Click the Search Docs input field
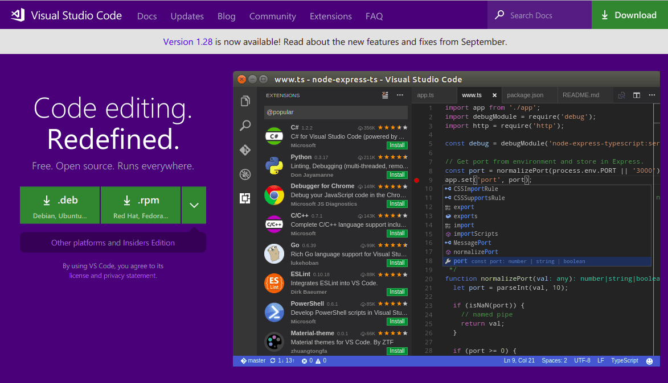 pos(539,15)
